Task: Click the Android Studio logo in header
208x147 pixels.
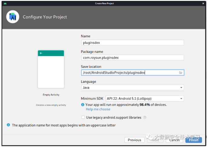Action: click(13, 17)
